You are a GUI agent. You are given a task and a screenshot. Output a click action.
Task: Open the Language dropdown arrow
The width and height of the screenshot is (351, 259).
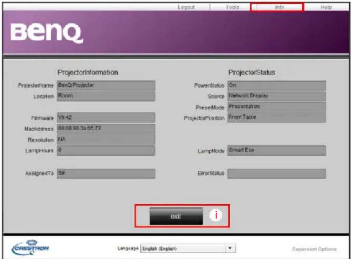pos(230,248)
